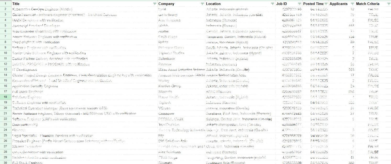Click the Surabaya, East Java location cell

[x=240, y=114]
